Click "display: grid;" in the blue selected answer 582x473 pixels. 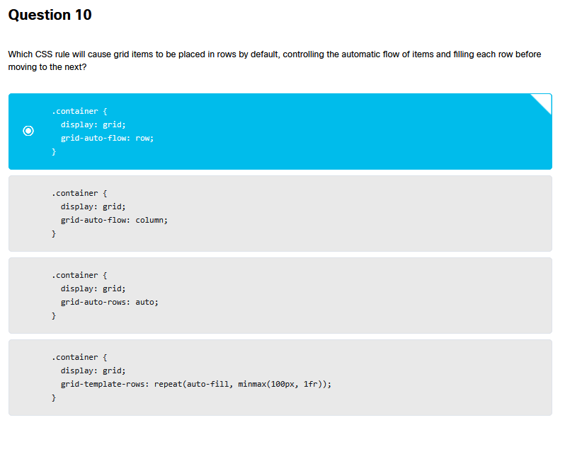tap(93, 124)
